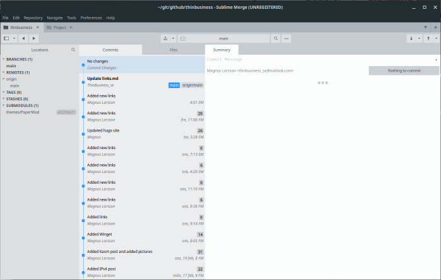This screenshot has height=280, width=441.
Task: Open the layout options dropdown arrow
Action: click(x=14, y=38)
